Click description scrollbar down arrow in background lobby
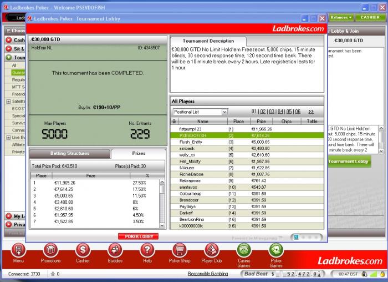The width and height of the screenshot is (388, 282). [381, 150]
